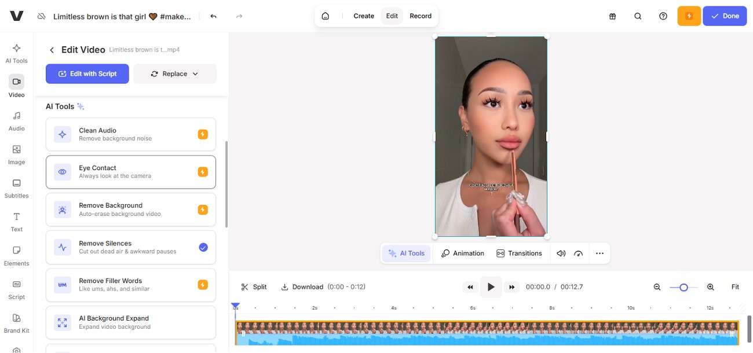This screenshot has height=353, width=753.
Task: Switch to the Record tab
Action: (x=421, y=16)
